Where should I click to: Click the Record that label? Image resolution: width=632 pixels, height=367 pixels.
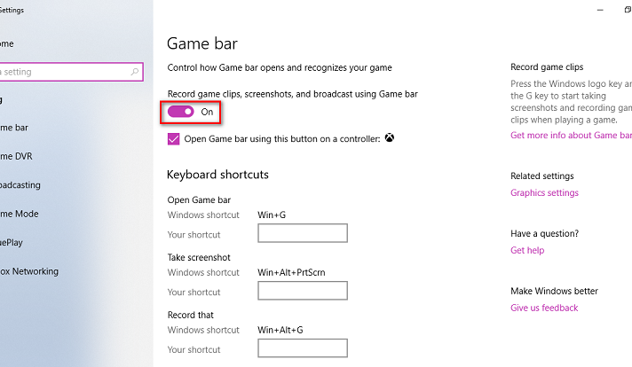coord(190,315)
